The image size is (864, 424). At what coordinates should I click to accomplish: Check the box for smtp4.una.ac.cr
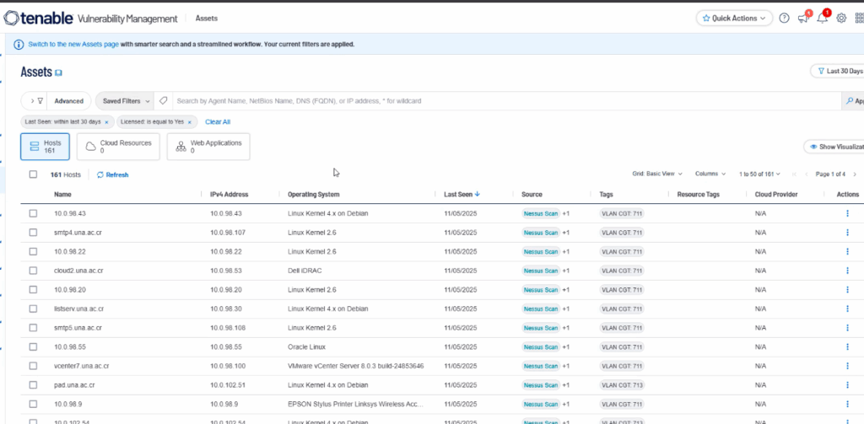click(33, 233)
